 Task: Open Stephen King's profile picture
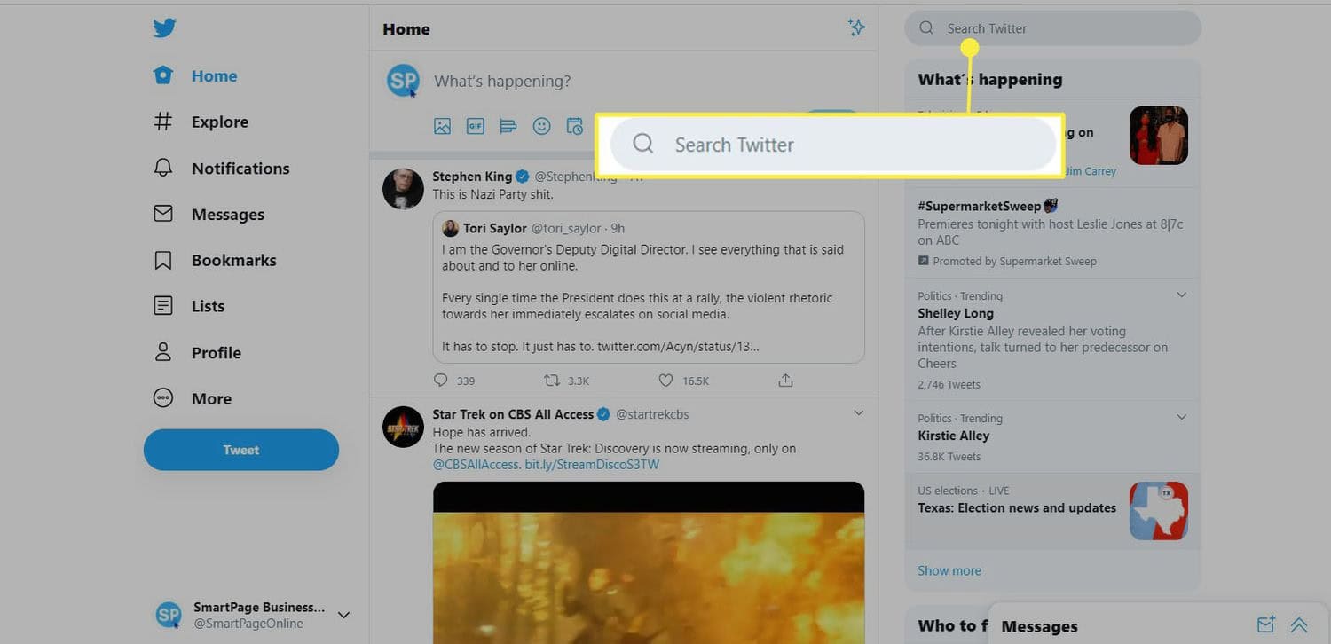(x=403, y=189)
